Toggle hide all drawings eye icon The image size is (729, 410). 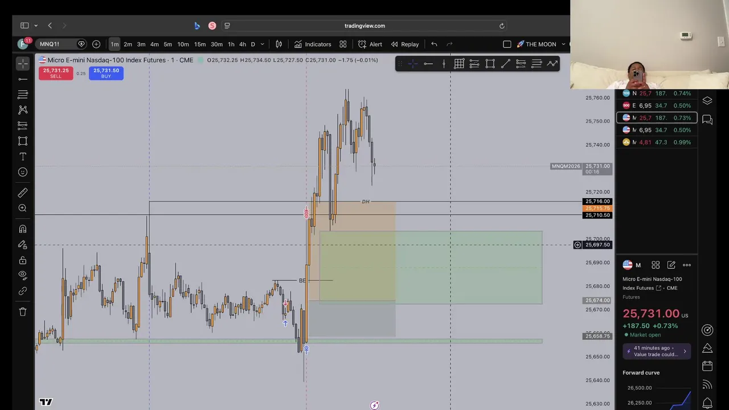[23, 275]
